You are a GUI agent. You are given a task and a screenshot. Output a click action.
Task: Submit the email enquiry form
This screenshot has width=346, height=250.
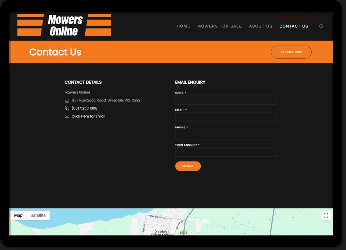(x=188, y=166)
